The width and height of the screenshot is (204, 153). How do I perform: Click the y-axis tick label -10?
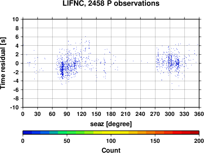coord(14,107)
